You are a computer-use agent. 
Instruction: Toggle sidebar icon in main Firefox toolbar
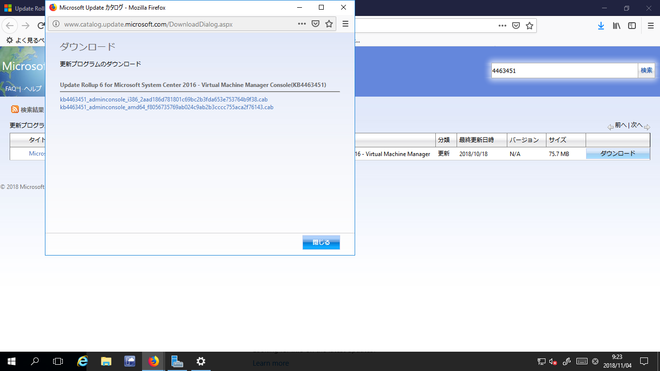point(632,26)
